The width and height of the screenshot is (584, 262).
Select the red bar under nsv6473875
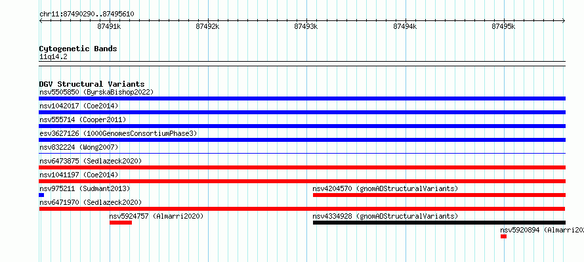click(302, 167)
